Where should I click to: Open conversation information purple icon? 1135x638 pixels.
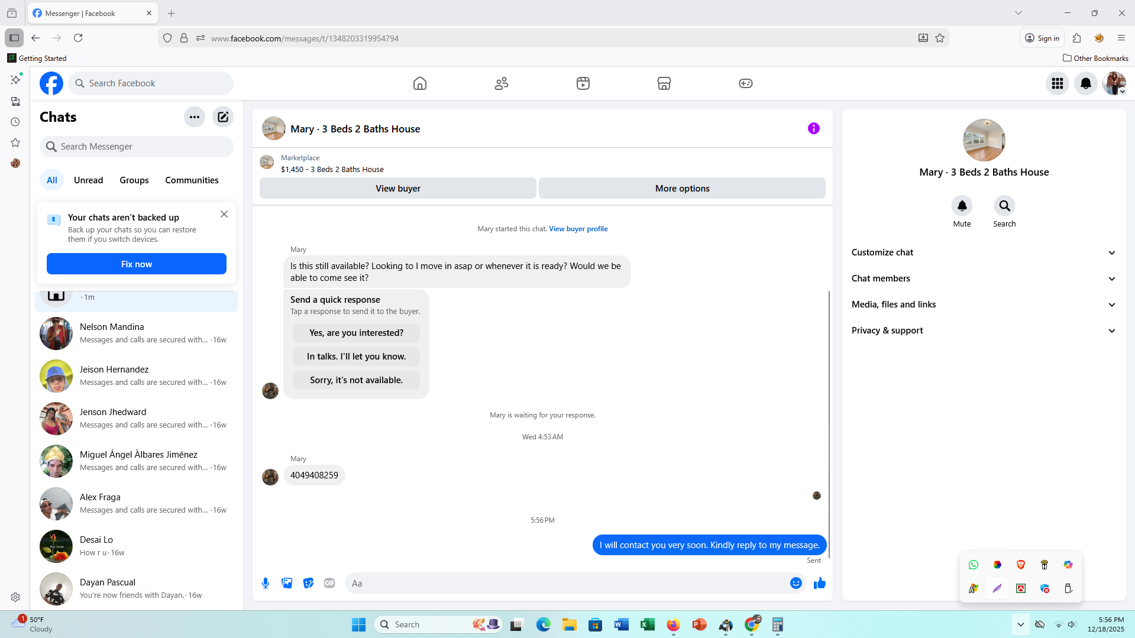click(814, 128)
